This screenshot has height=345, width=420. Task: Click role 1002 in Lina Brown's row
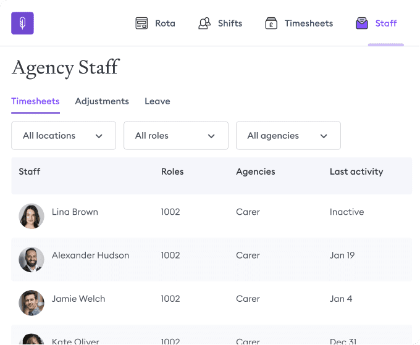click(x=170, y=212)
